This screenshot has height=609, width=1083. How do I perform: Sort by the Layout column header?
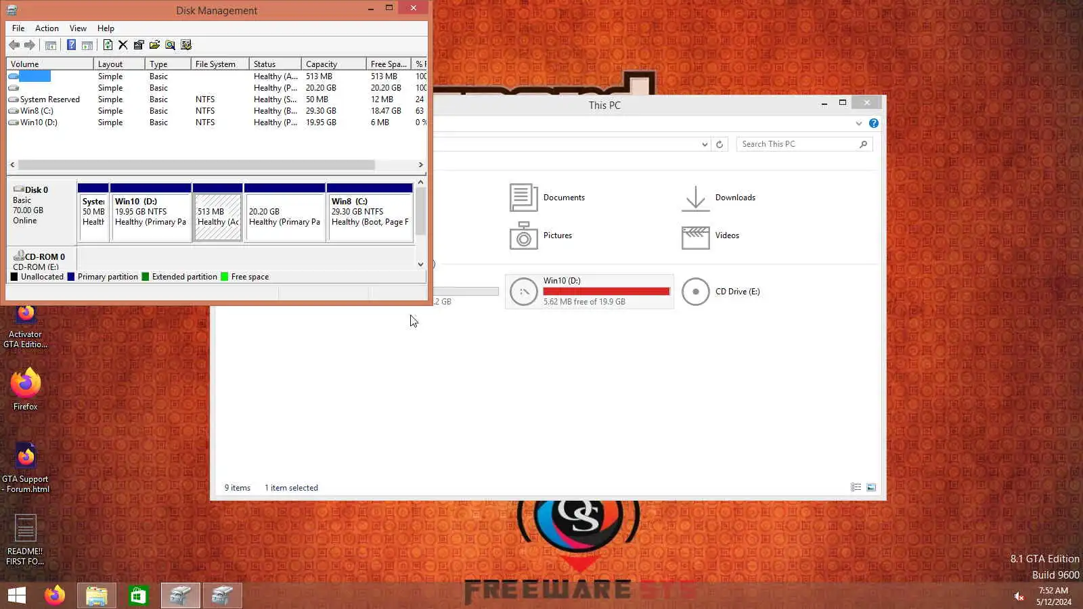pyautogui.click(x=119, y=64)
